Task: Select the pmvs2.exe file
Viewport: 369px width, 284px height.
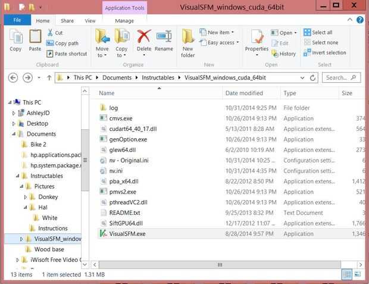Action: click(123, 192)
